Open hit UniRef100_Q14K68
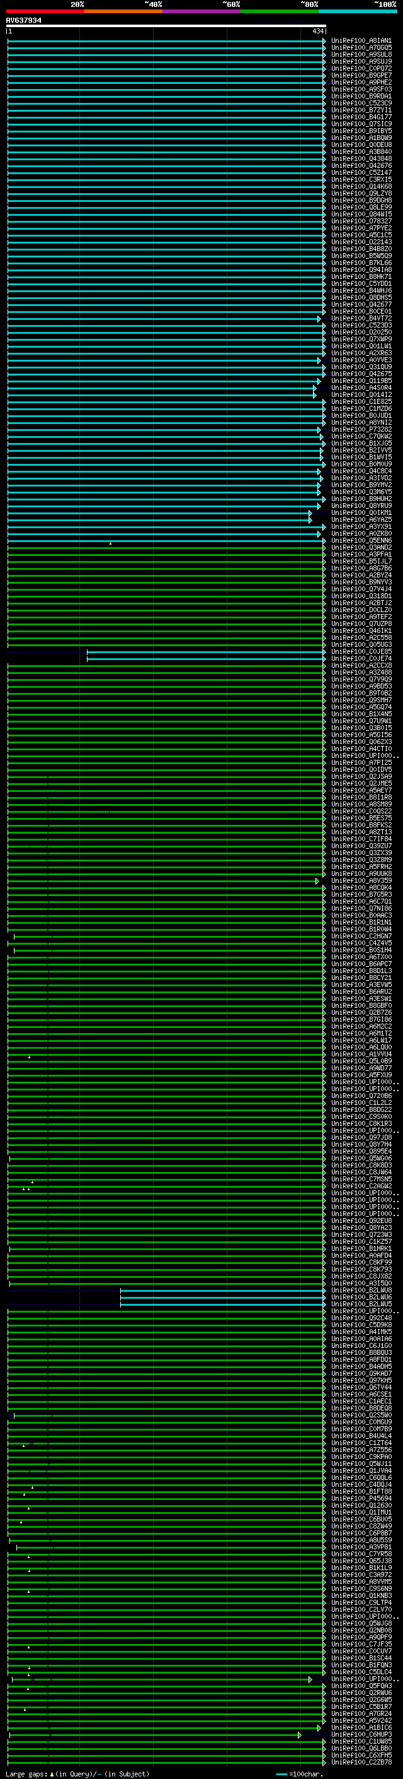Screen dimensions: 403x1779 click(361, 186)
